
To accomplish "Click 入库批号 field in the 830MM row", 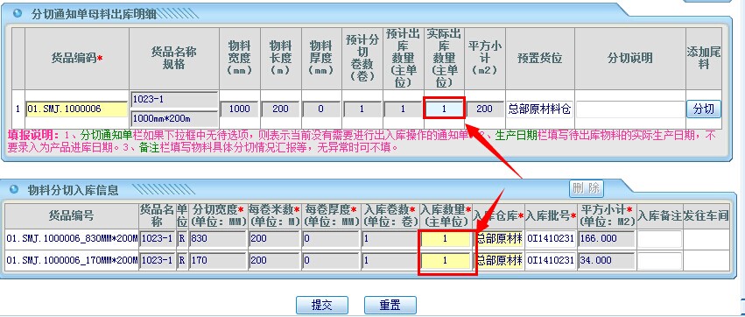I will point(551,238).
